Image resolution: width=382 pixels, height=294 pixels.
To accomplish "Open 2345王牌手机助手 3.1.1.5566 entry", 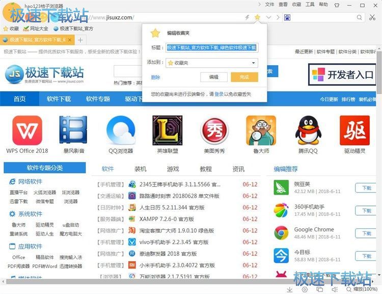I will [x=180, y=184].
